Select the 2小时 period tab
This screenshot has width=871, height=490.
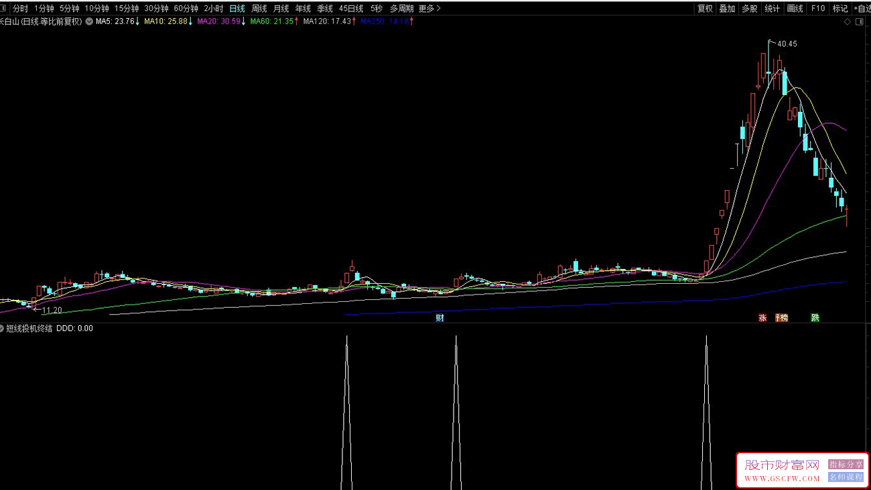213,9
